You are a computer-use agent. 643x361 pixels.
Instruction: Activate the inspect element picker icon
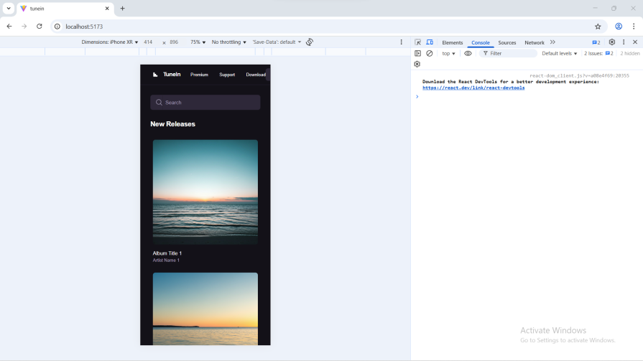418,42
